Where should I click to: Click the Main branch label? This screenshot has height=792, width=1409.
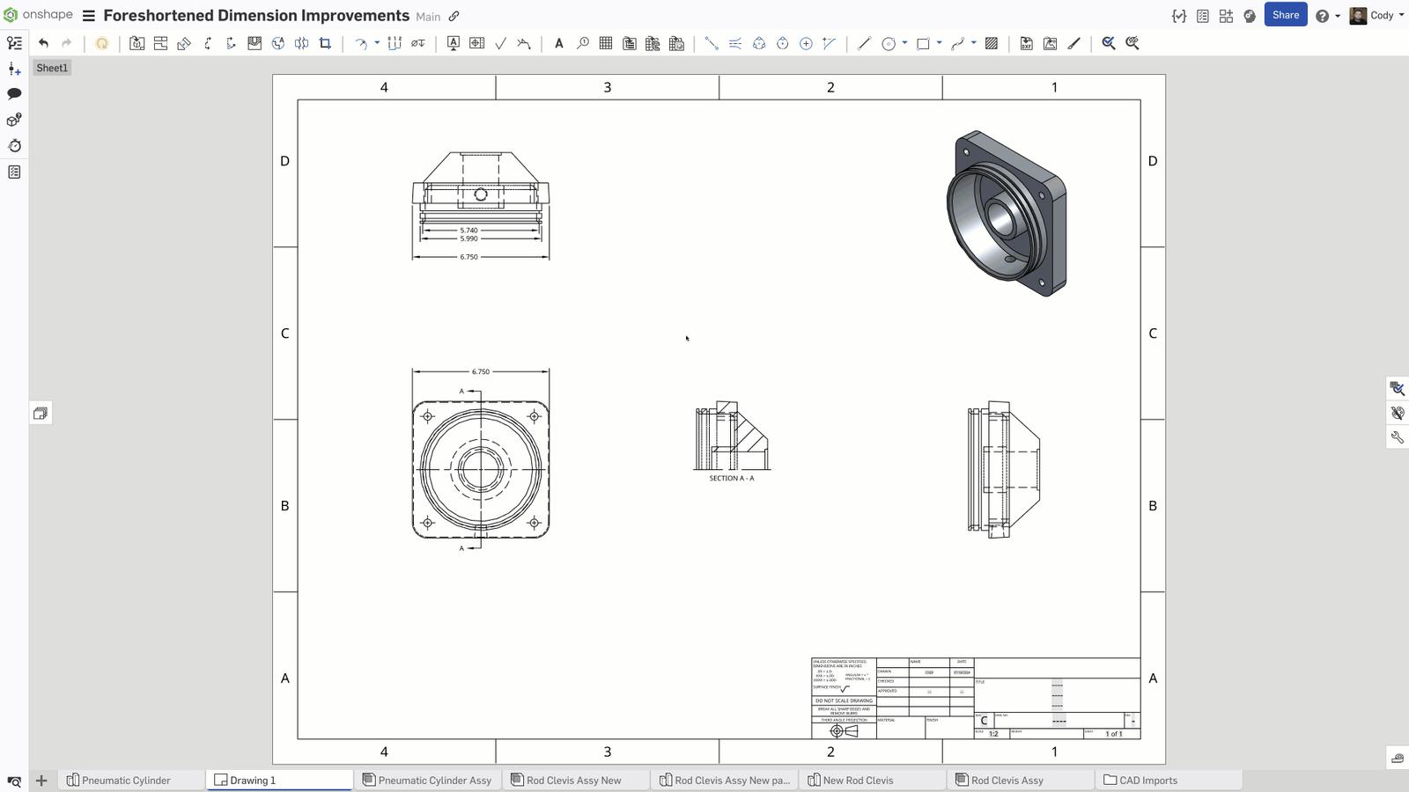(428, 17)
